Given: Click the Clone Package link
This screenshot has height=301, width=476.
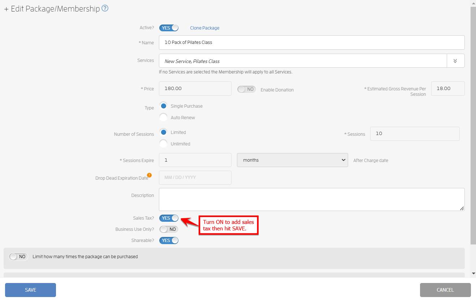Looking at the screenshot, I should (x=205, y=28).
